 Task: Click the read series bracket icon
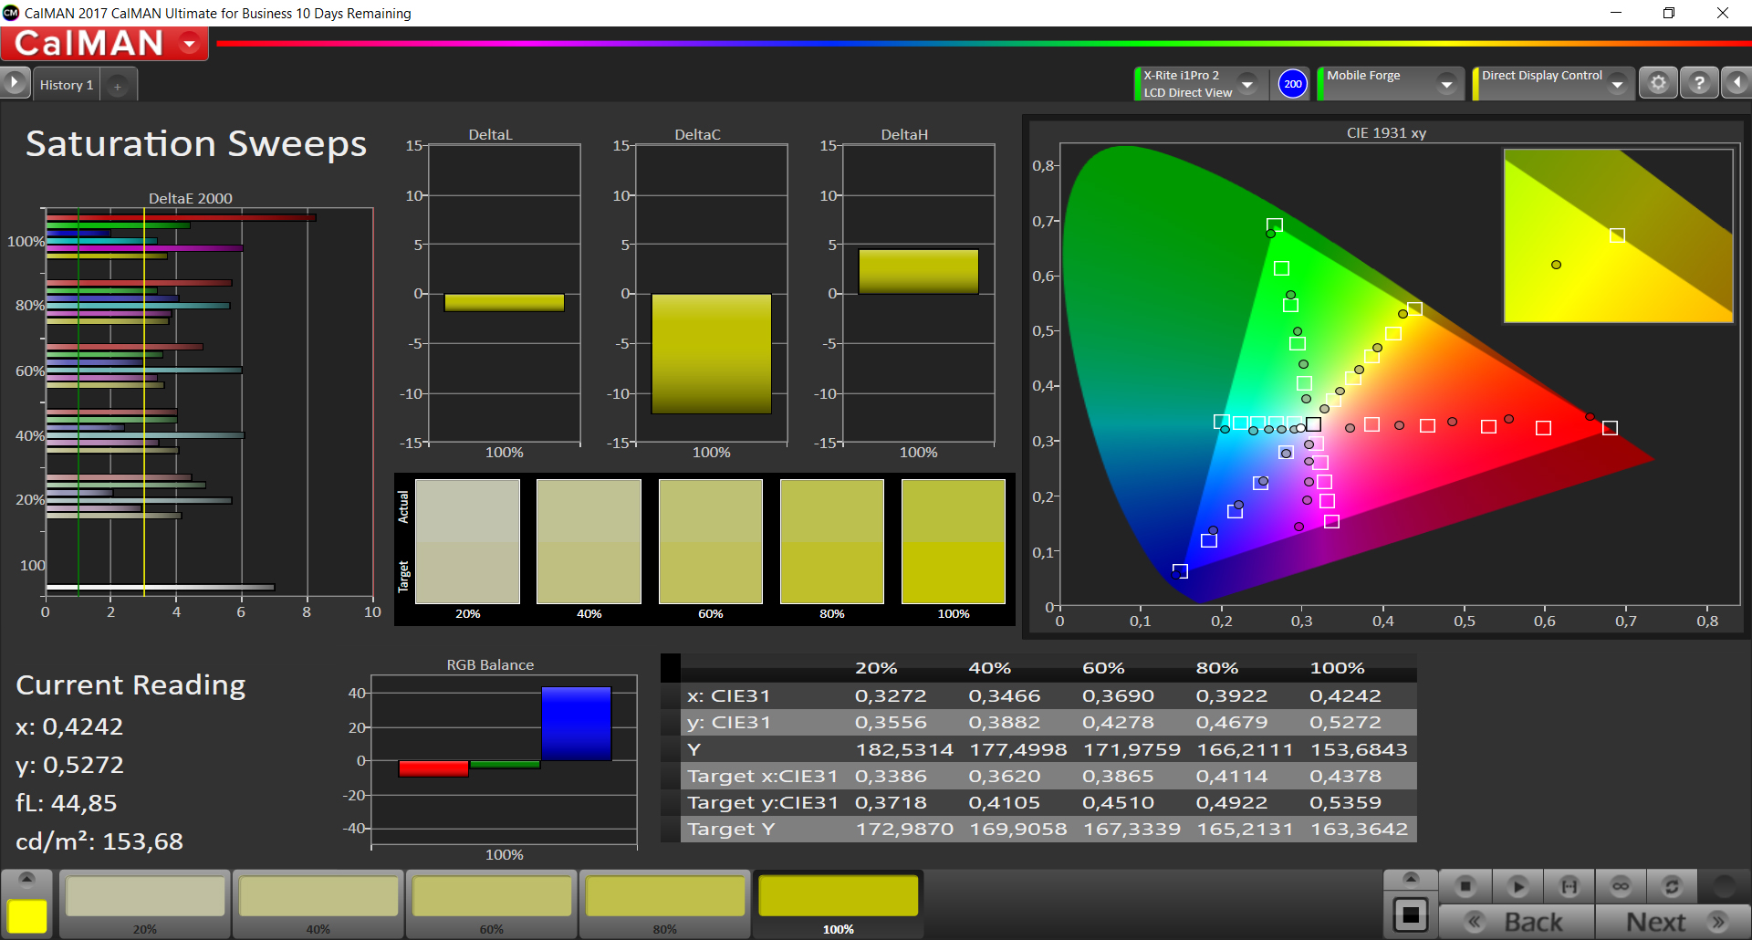click(1569, 886)
